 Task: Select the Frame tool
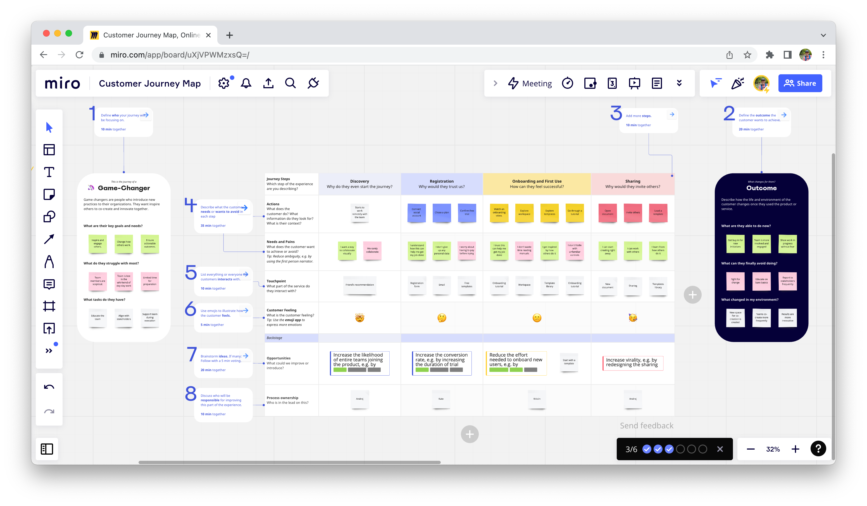click(x=49, y=306)
